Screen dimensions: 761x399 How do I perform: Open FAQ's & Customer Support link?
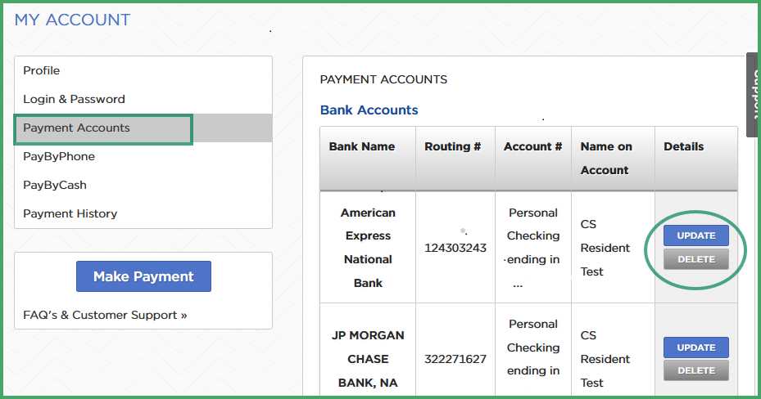106,316
